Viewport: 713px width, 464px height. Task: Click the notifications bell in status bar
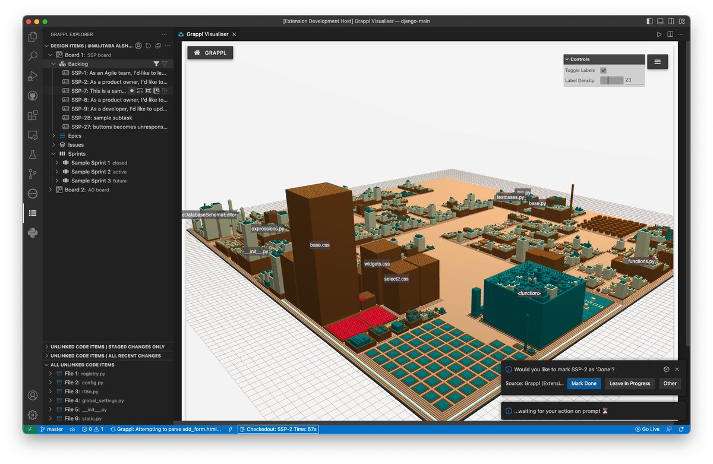coord(681,429)
